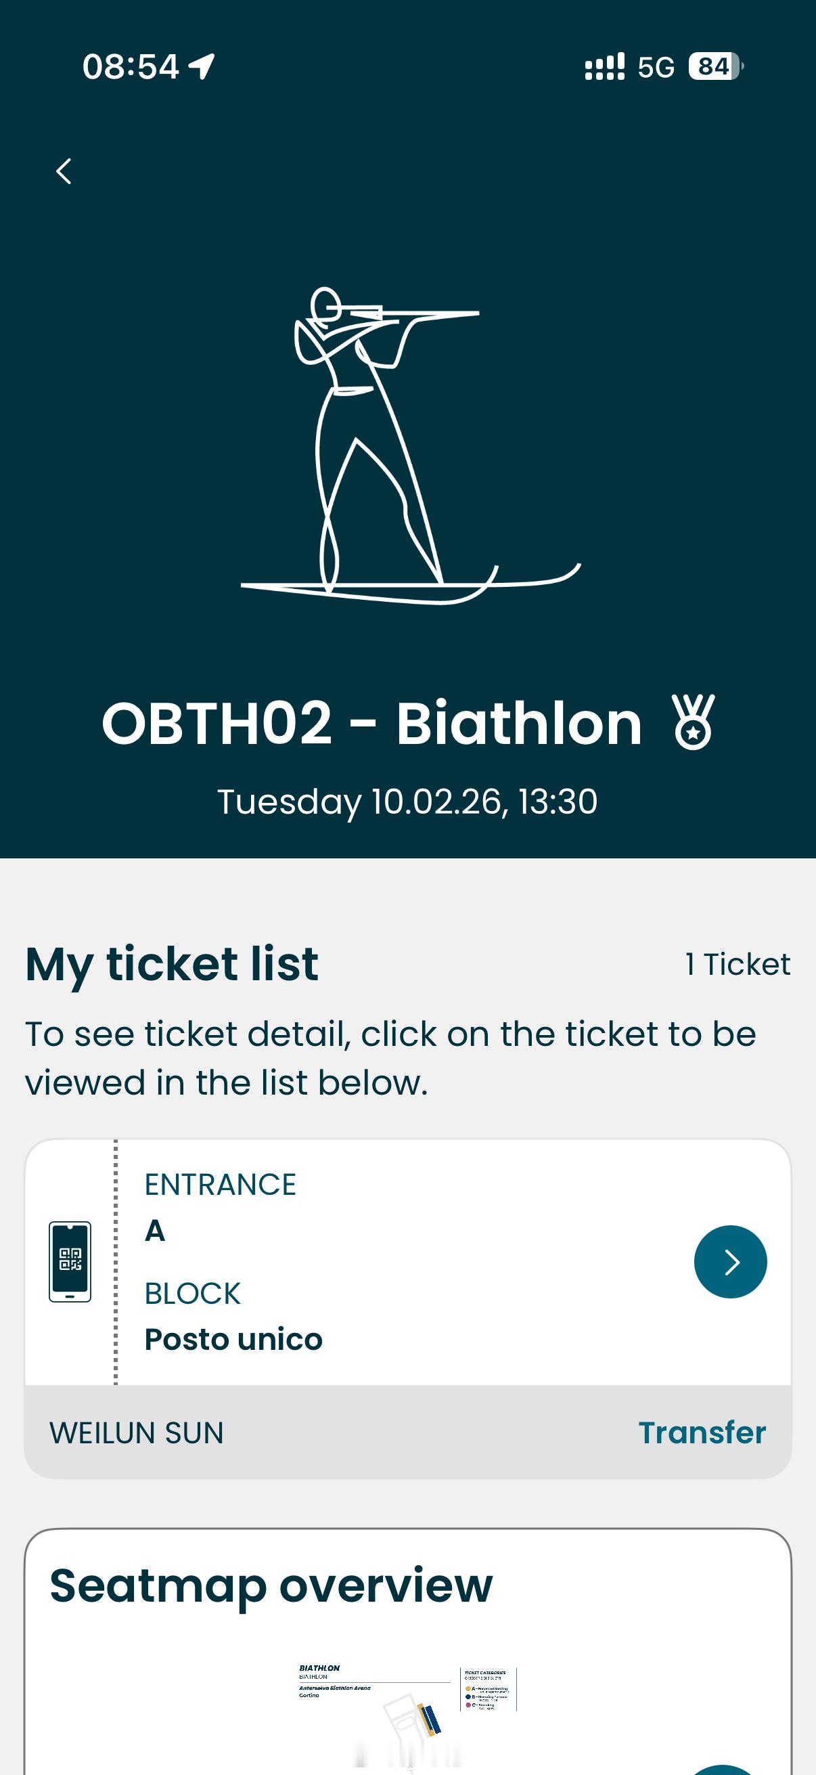
Task: Tap the 08:54 clock in status bar
Action: 131,67
